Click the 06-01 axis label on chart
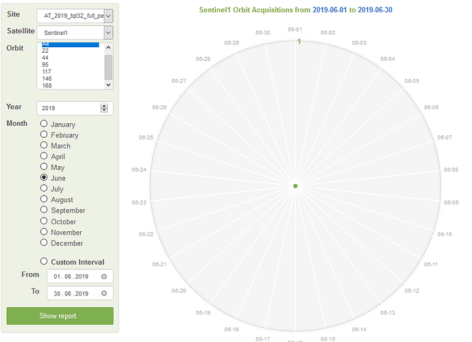 click(x=295, y=29)
